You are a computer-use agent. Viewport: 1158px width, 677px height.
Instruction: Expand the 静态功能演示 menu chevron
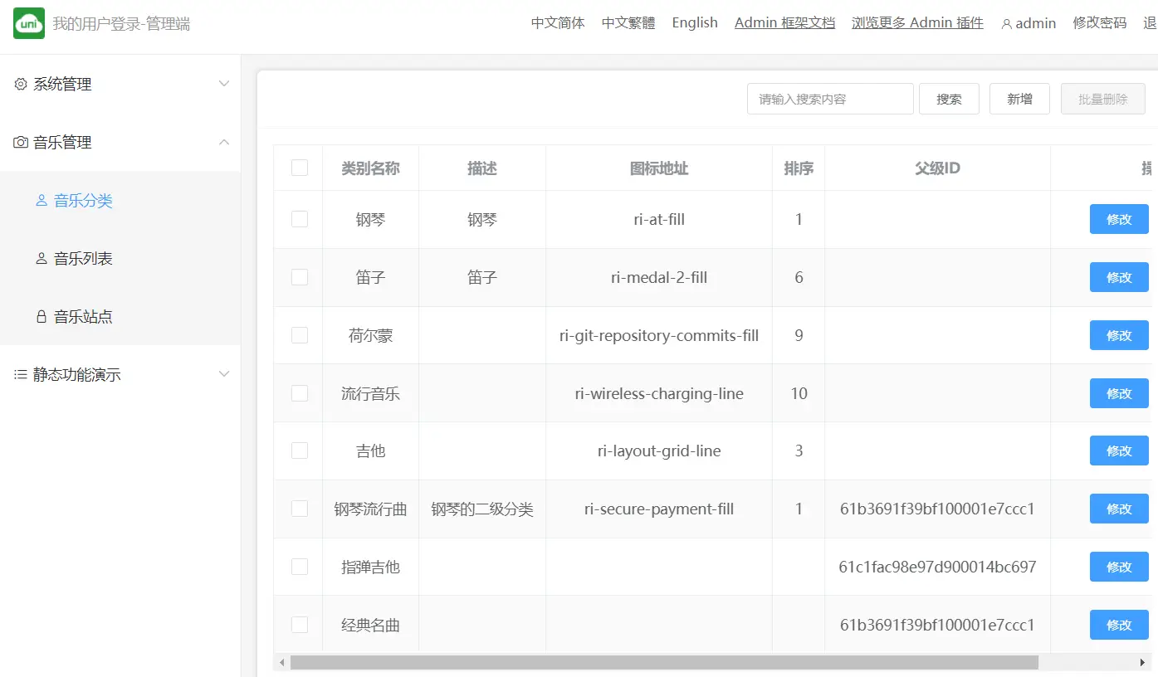tap(224, 375)
